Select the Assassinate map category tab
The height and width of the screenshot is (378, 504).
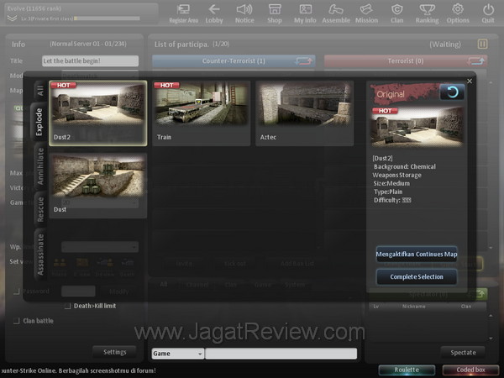[x=40, y=255]
